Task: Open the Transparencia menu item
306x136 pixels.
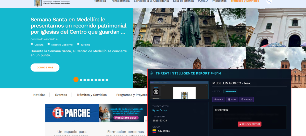Action: click(120, 1)
